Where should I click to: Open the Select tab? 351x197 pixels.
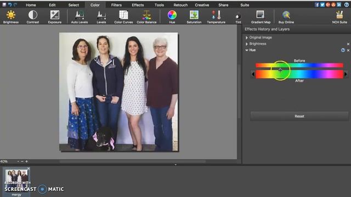click(x=73, y=5)
